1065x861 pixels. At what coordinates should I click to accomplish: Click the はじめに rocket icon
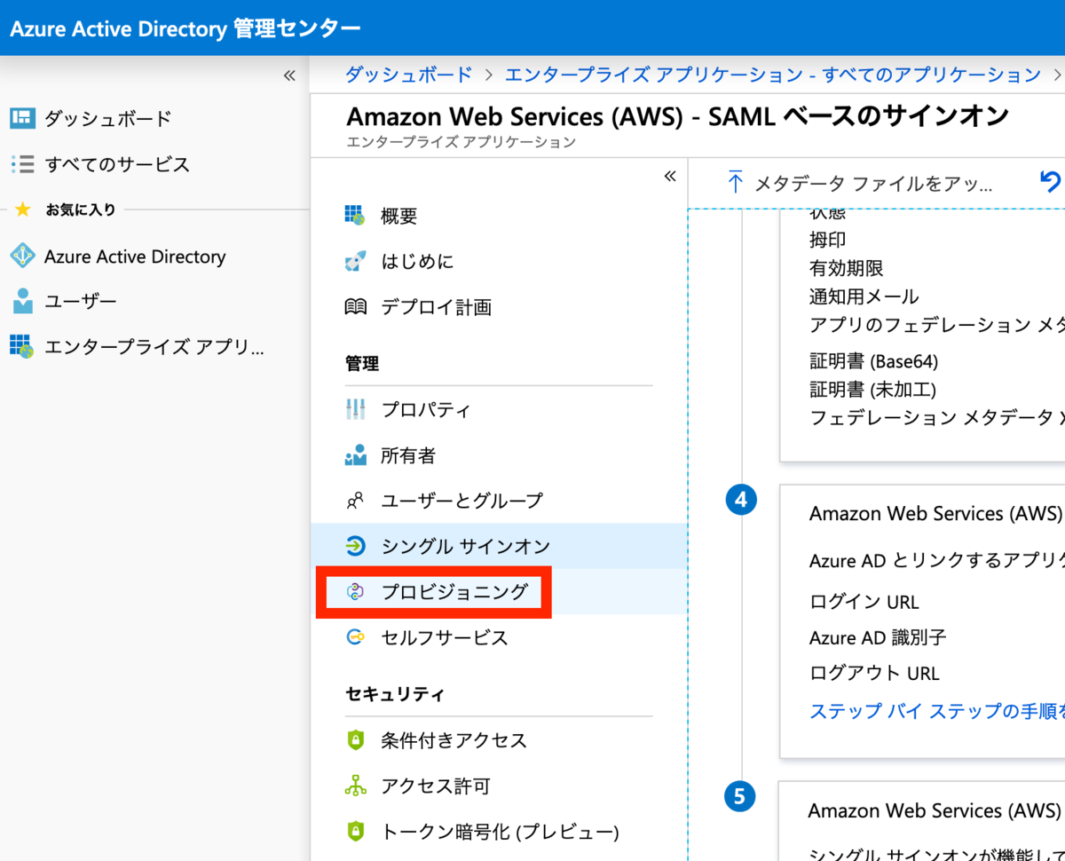[355, 262]
